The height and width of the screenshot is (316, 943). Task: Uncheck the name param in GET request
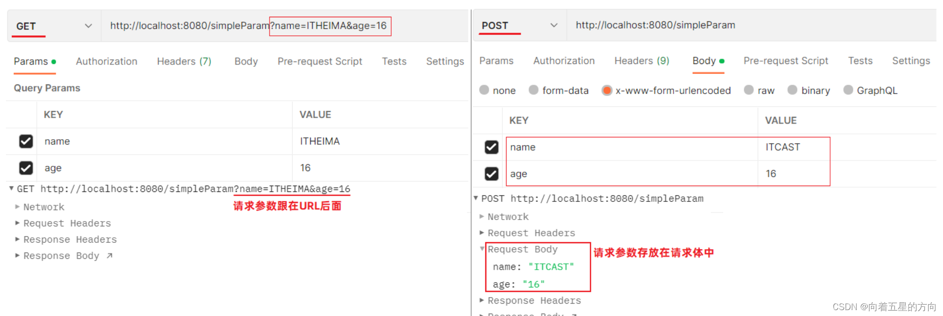pyautogui.click(x=26, y=141)
